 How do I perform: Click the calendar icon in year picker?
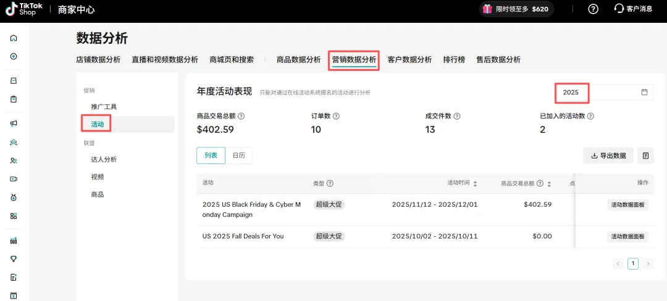pyautogui.click(x=644, y=93)
